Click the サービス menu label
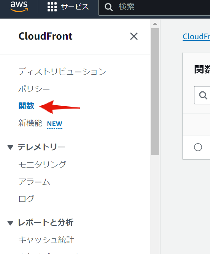 click(x=75, y=7)
